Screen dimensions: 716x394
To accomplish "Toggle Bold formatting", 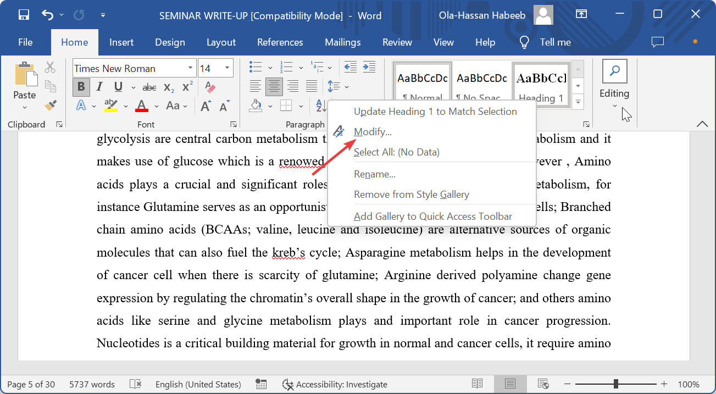I will (x=81, y=87).
